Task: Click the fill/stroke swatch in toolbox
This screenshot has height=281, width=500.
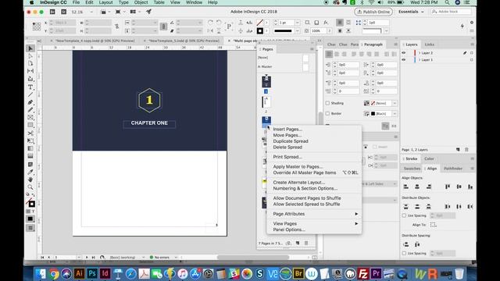Action: point(30,203)
